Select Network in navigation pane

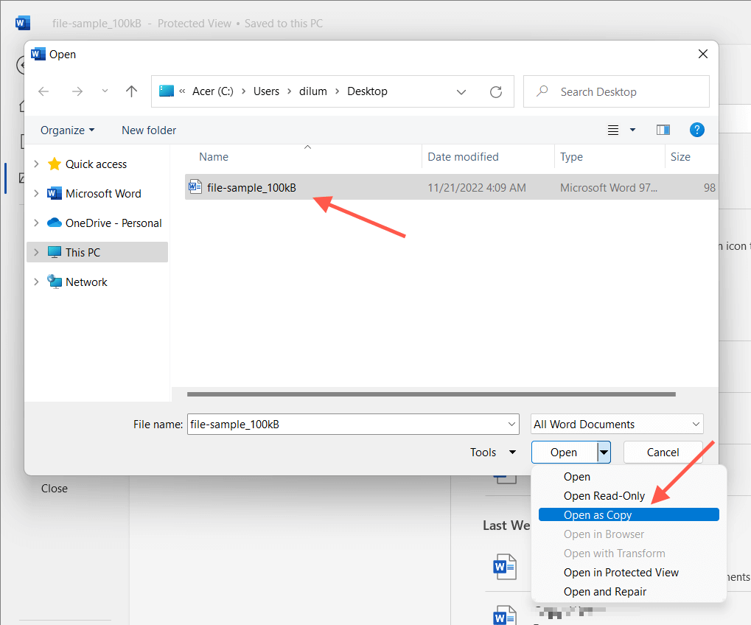[86, 282]
